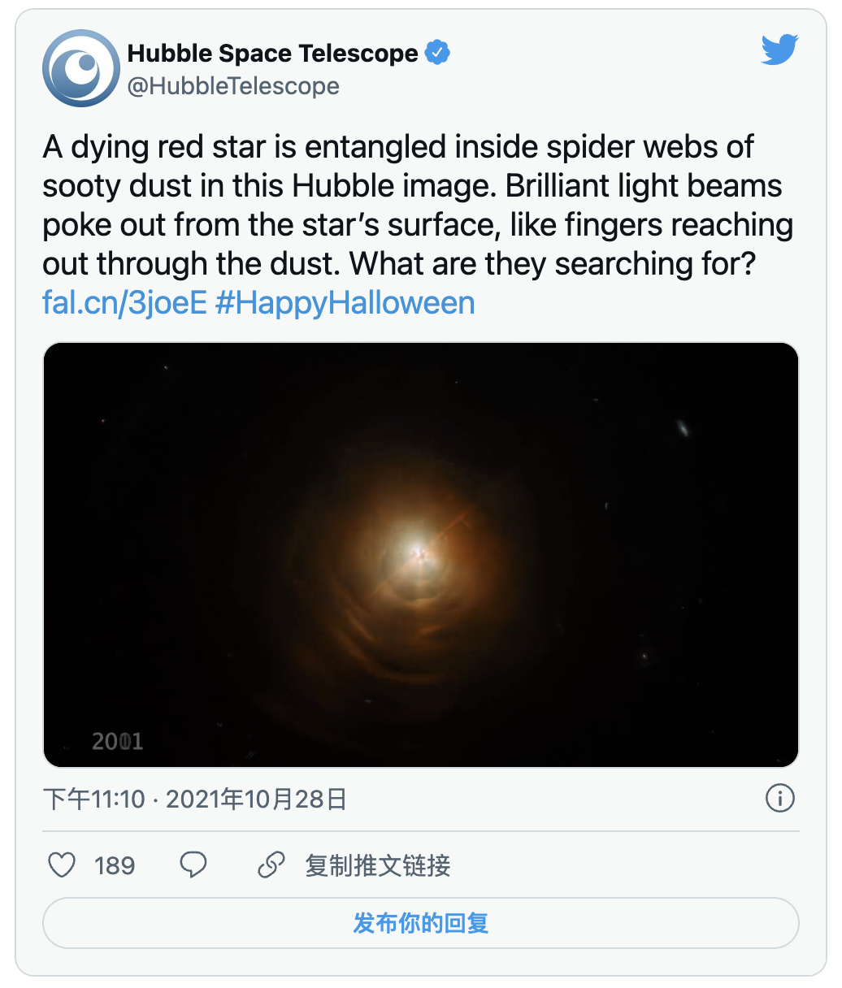Click the 189 likes count
The height and width of the screenshot is (988, 842).
tap(115, 865)
